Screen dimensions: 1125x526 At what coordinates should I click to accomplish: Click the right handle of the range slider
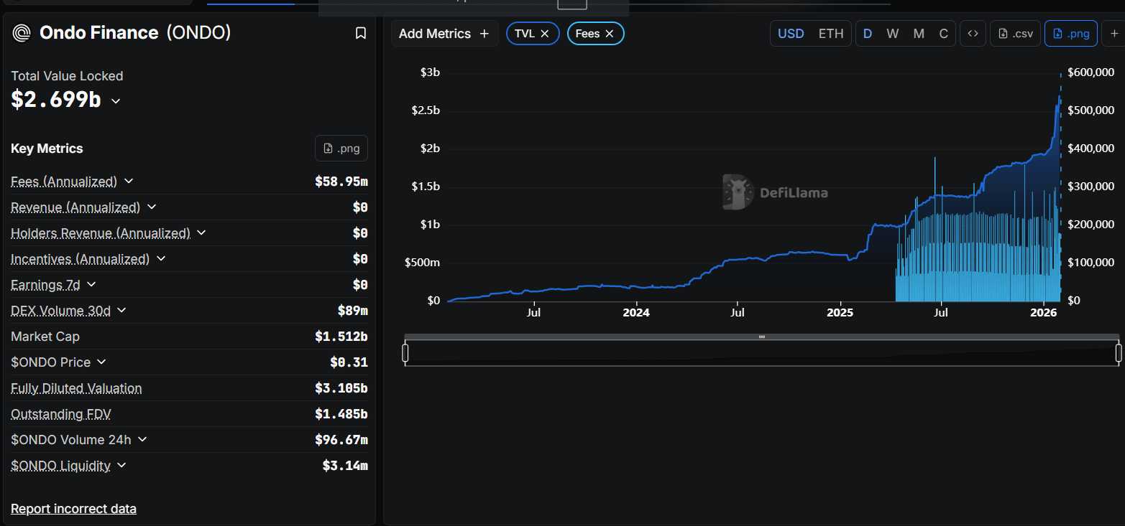[x=1119, y=352]
